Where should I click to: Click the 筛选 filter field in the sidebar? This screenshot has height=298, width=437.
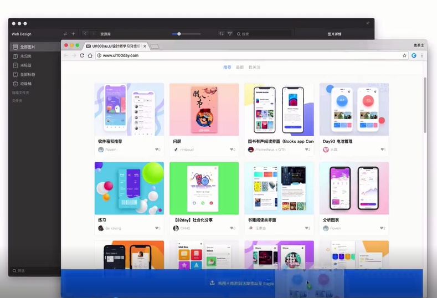pos(35,271)
